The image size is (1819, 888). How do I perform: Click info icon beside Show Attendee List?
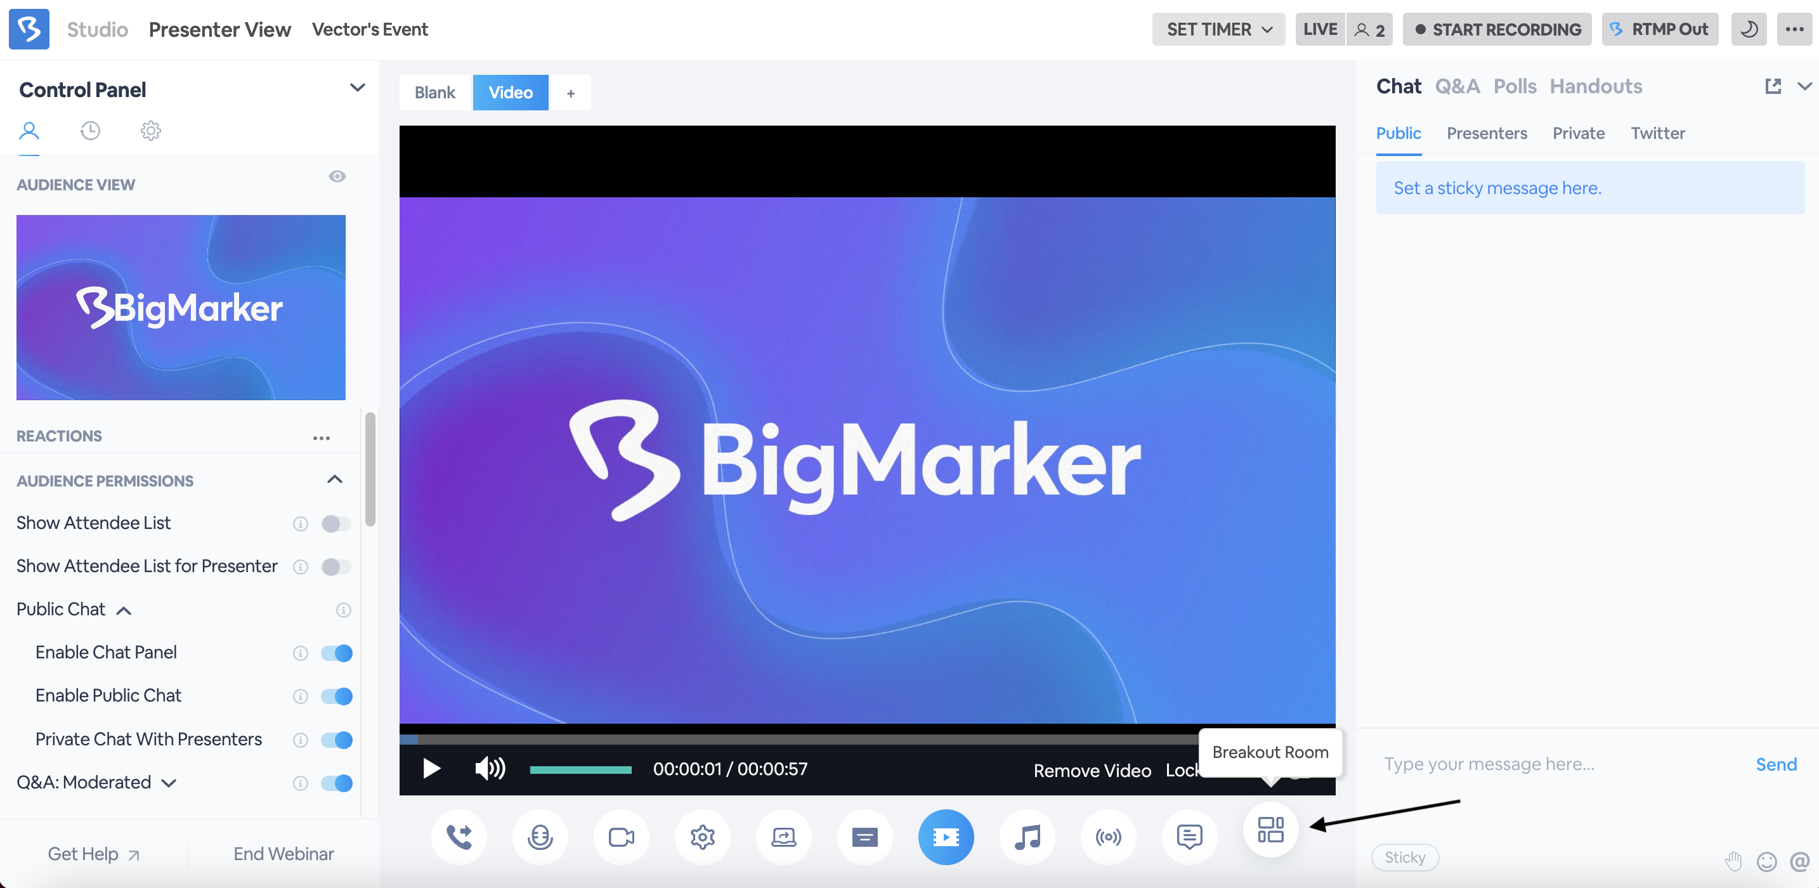(301, 523)
